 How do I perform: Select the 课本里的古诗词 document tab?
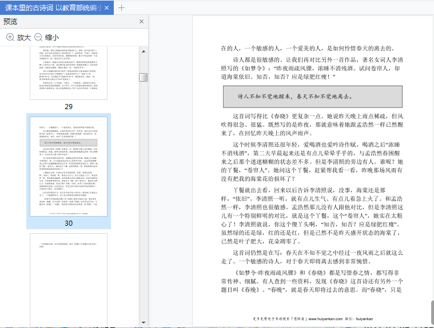tap(57, 7)
